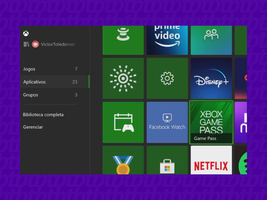Open the Xbox Game Pass tile

click(211, 122)
